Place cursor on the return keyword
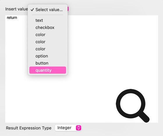 (12, 18)
